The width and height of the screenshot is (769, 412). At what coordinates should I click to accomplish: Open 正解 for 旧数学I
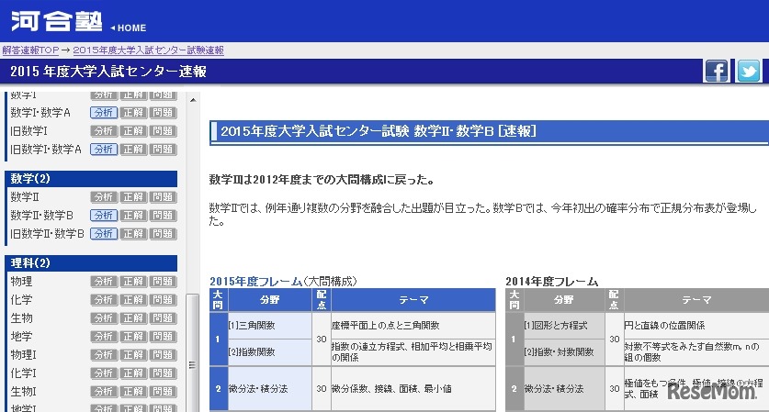[133, 131]
